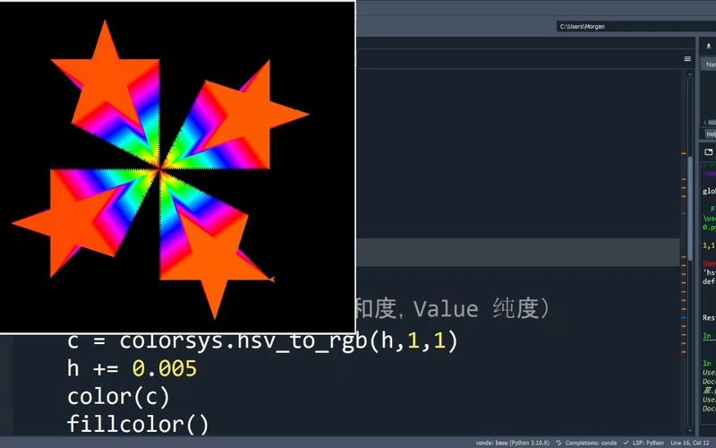This screenshot has width=716, height=448.
Task: Click the console tab folder icon
Action: 709,152
